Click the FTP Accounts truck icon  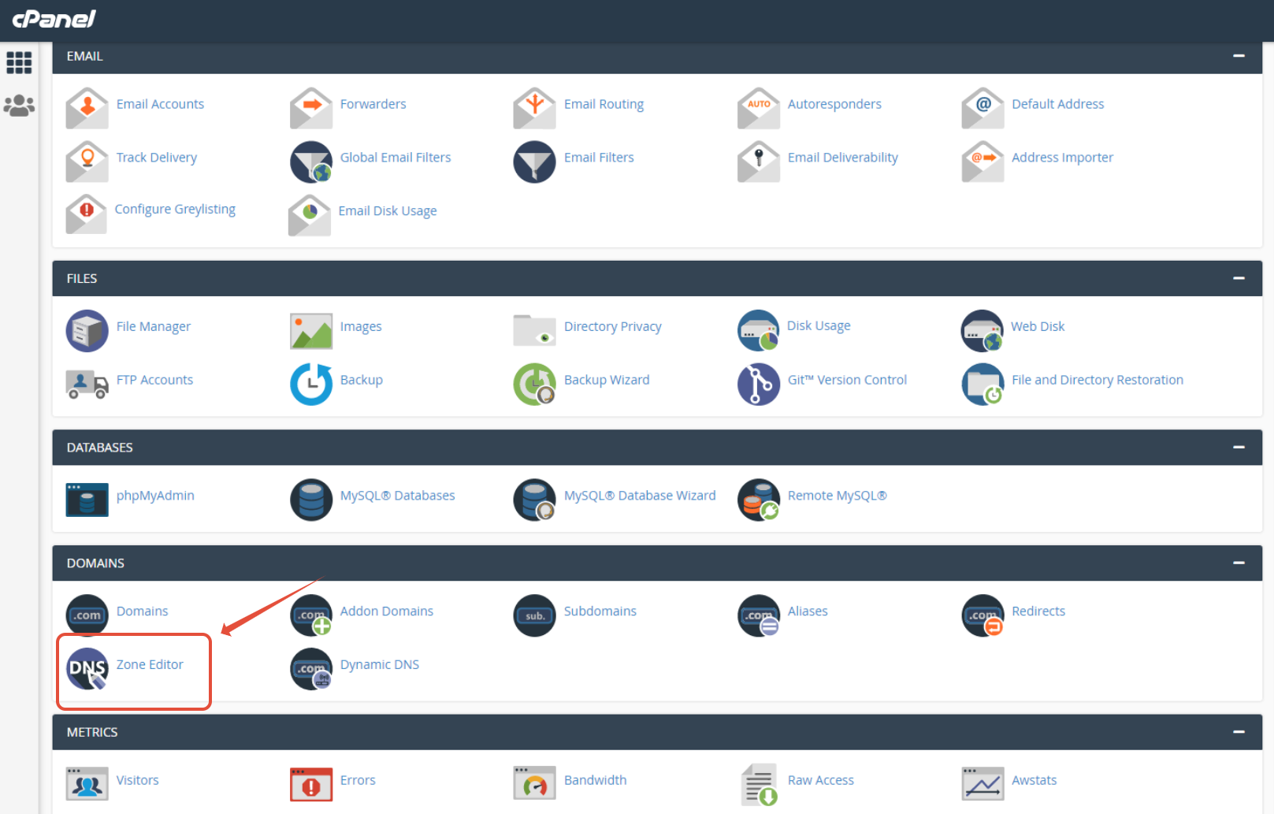87,384
